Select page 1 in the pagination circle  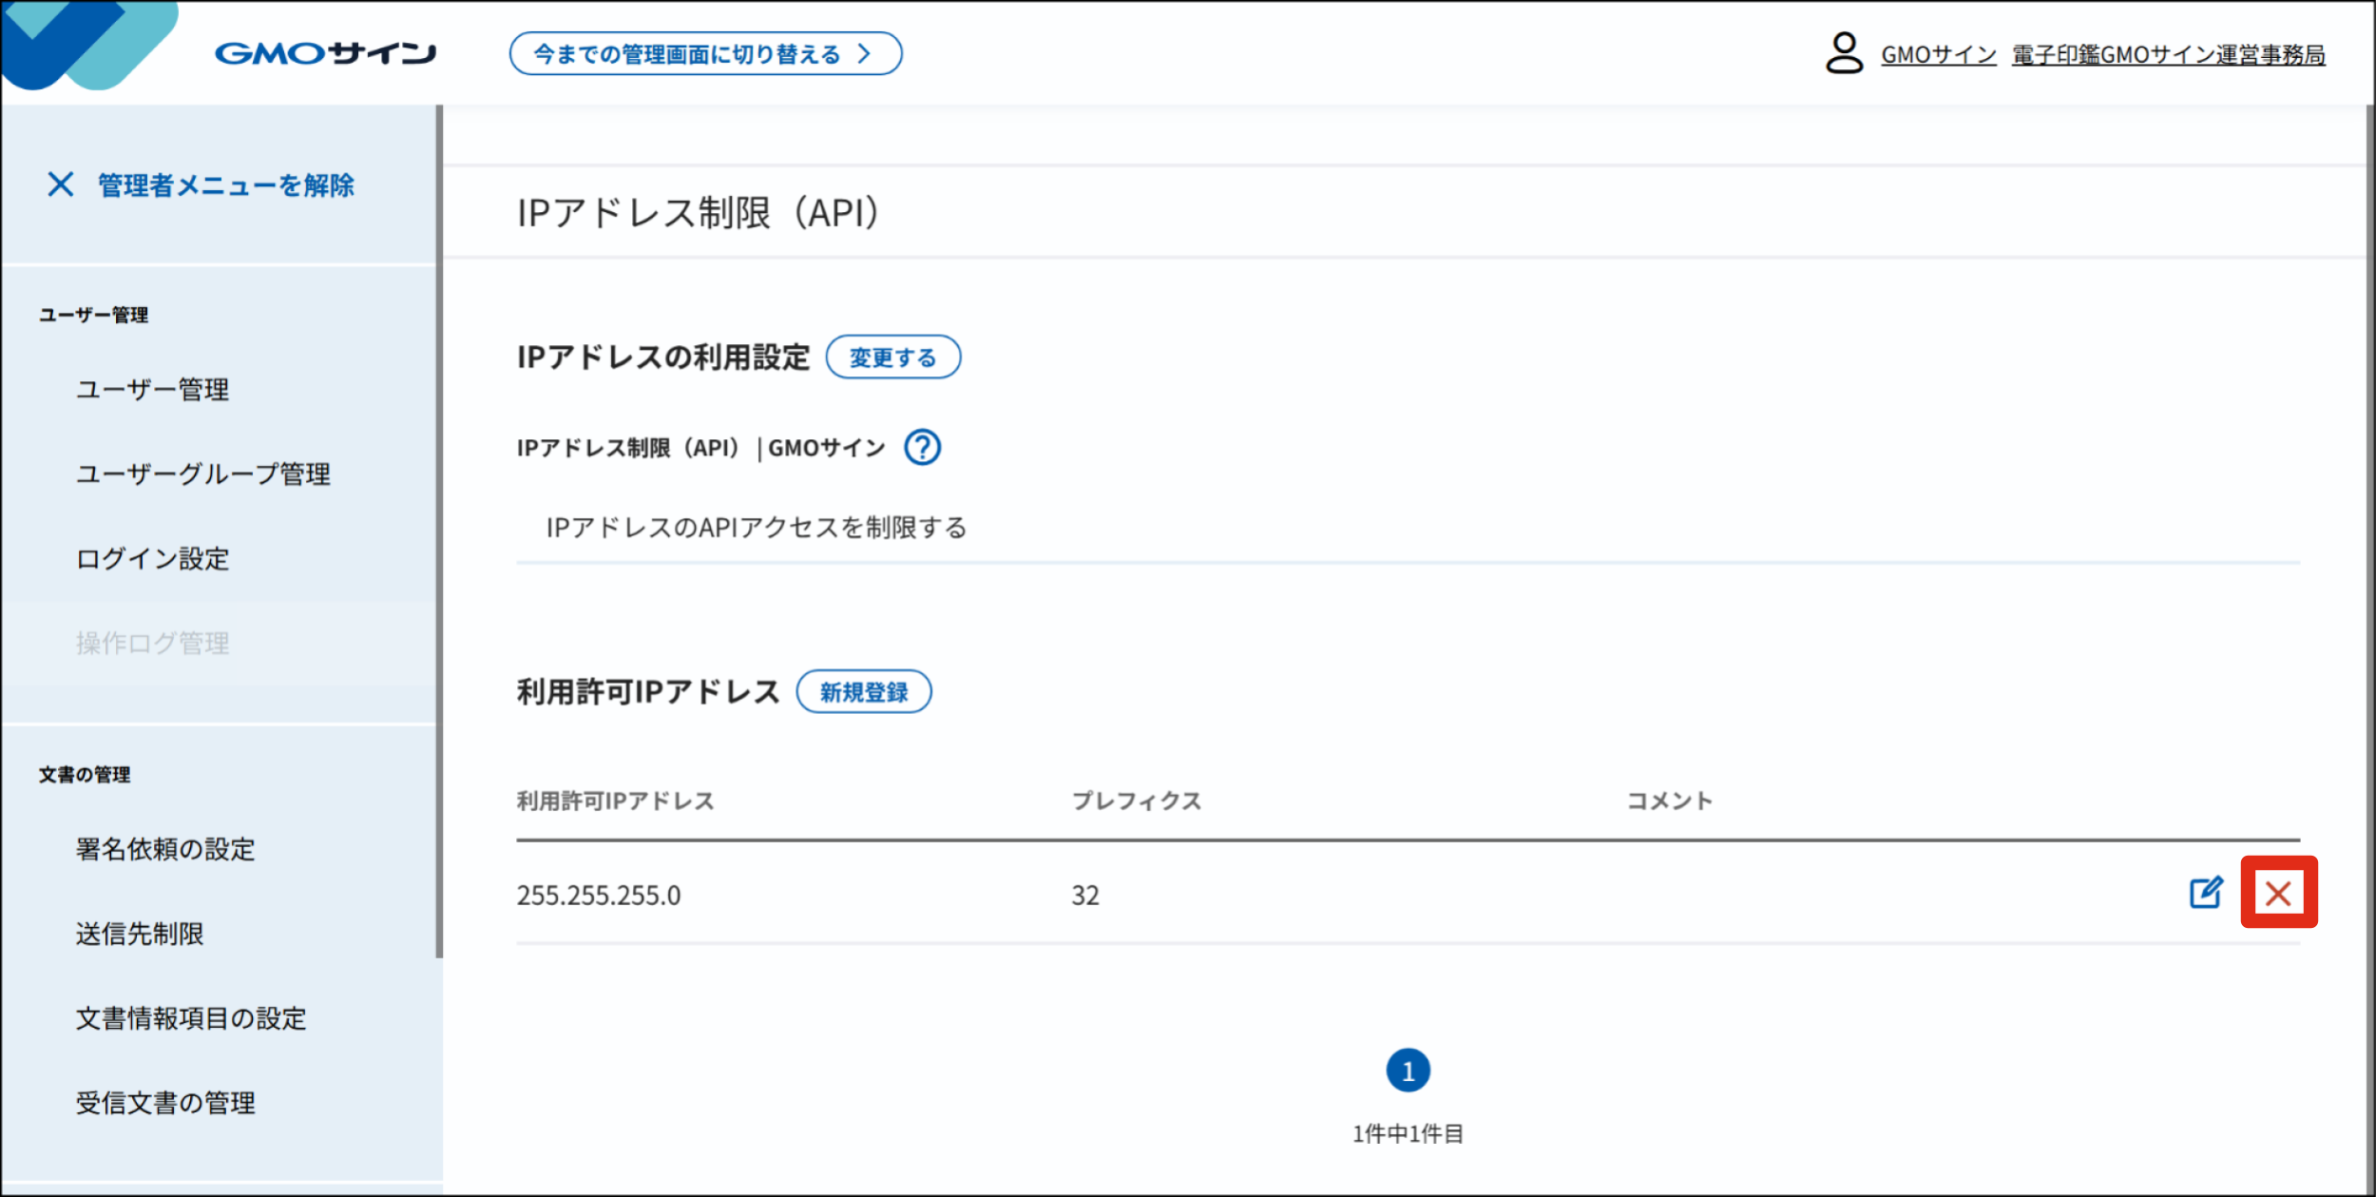1408,1069
